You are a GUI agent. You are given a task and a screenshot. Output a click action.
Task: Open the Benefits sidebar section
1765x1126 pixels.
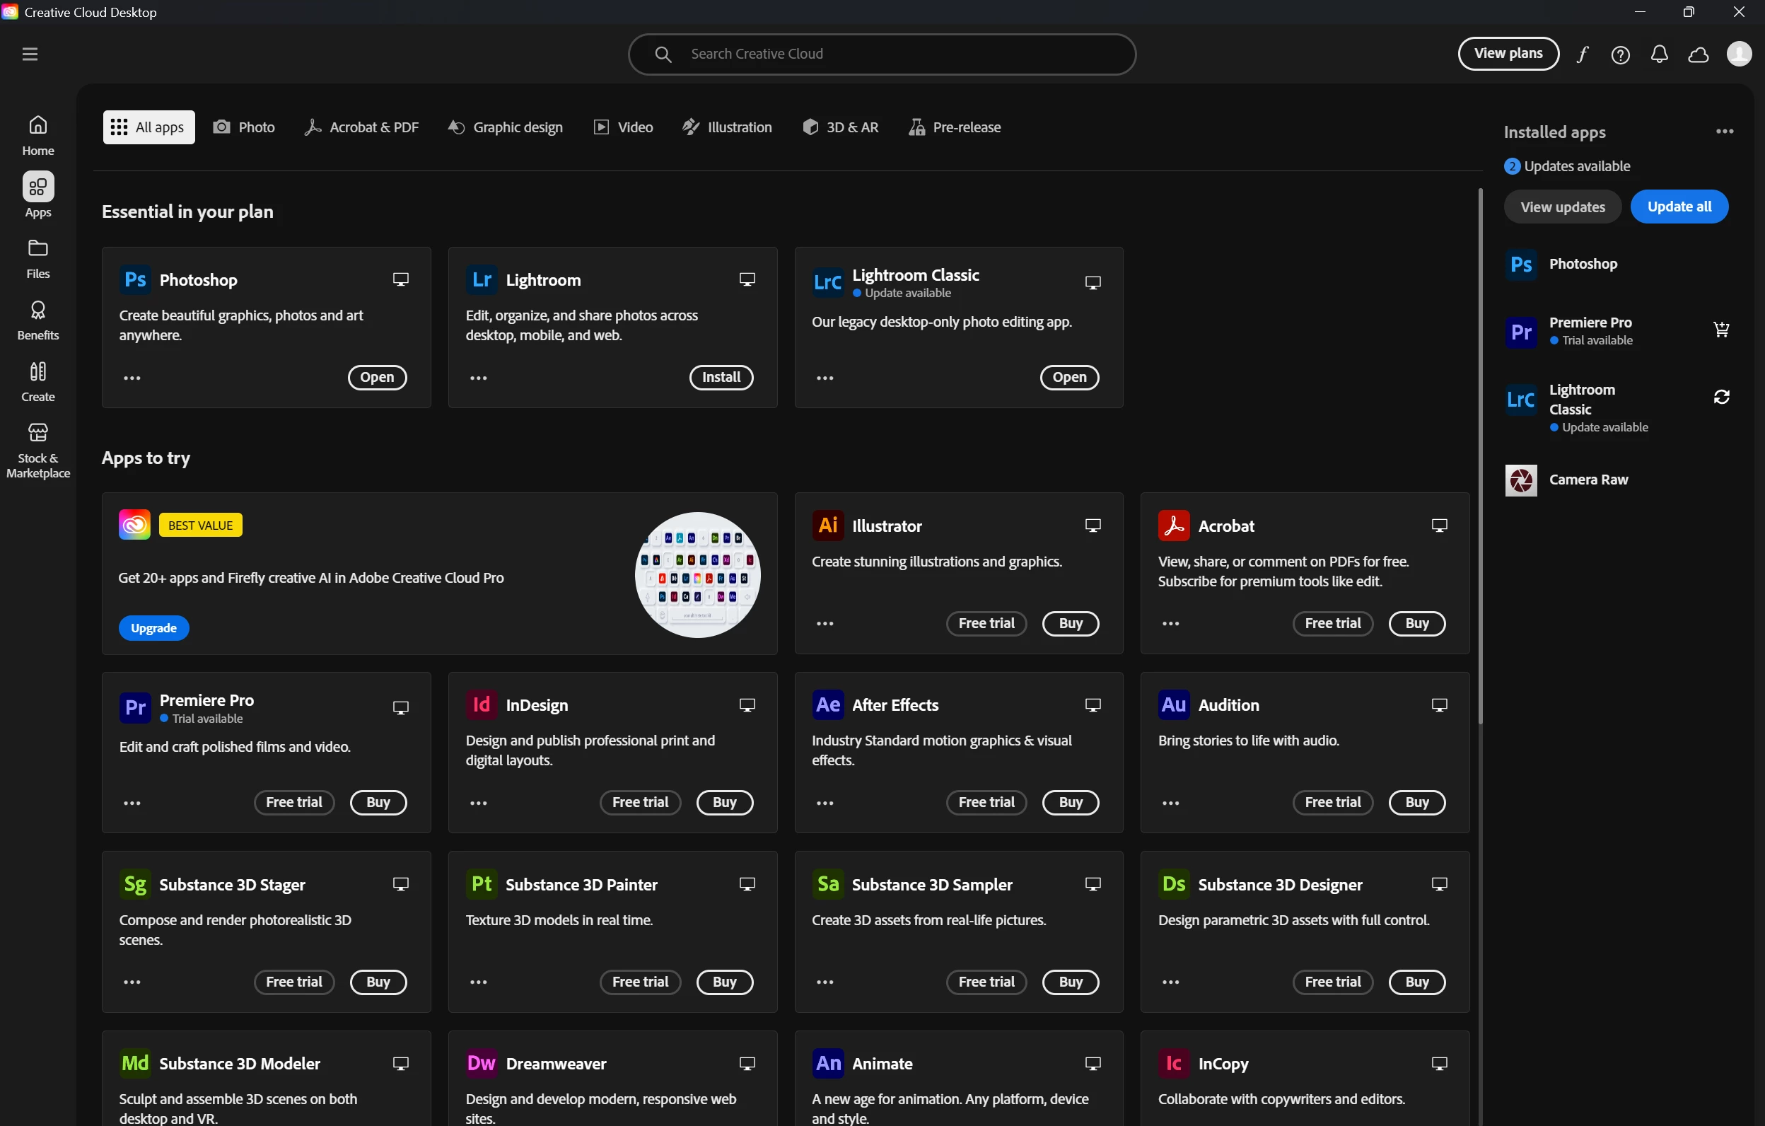pos(38,320)
